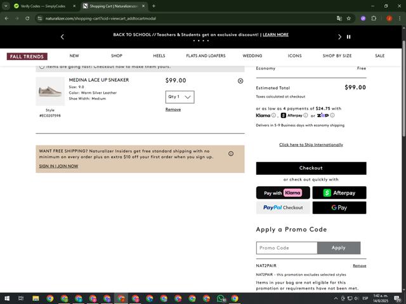This screenshot has width=406, height=304.
Task: Click the page vertical scrollbar
Action: click(x=403, y=88)
